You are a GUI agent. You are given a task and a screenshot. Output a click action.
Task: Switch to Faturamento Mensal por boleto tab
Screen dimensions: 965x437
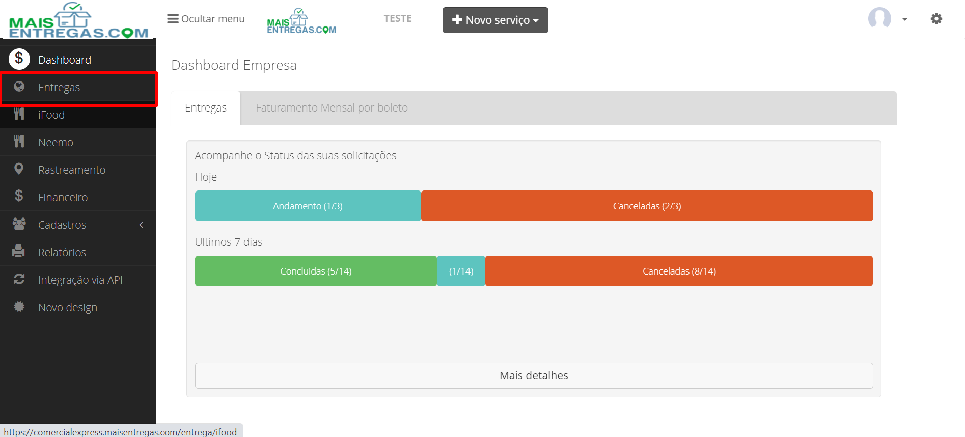pyautogui.click(x=332, y=108)
